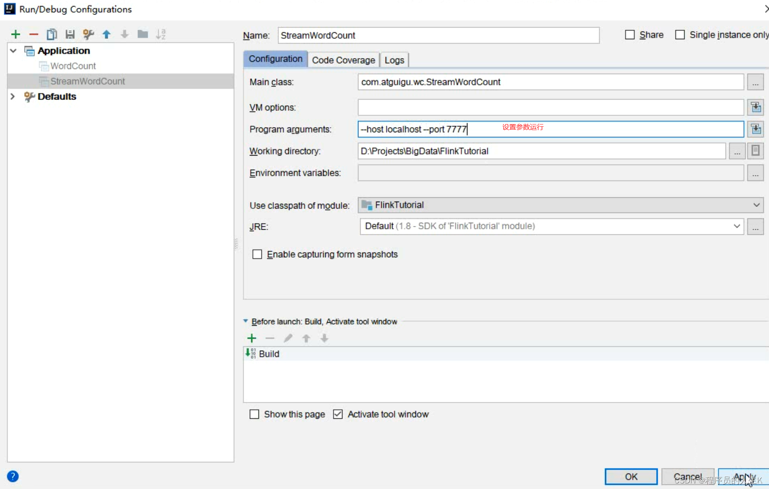Screen dimensions: 769x489
Task: Click the red Remove Configuration minus icon
Action: pos(34,34)
